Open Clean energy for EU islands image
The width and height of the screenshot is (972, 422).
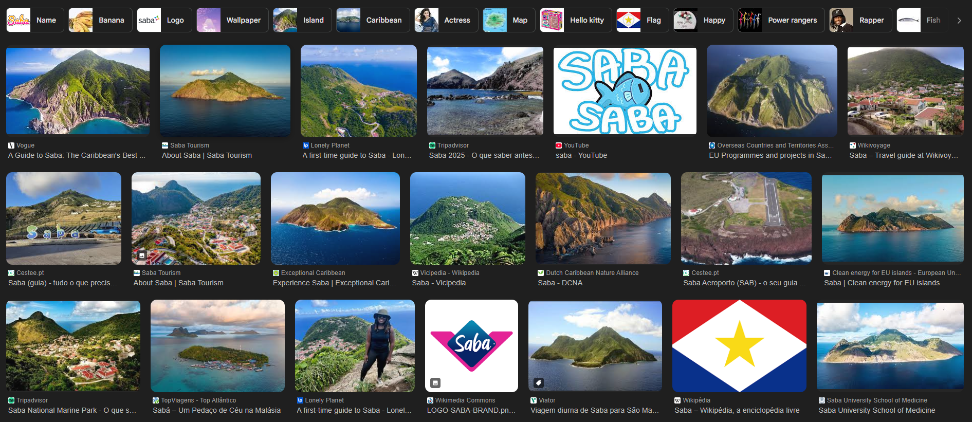click(893, 218)
